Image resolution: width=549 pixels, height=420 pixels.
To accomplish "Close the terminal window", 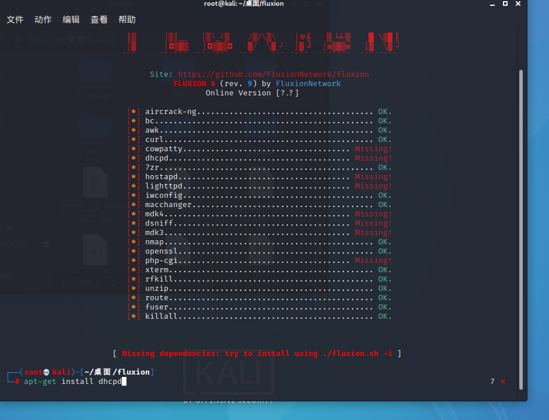I will (x=518, y=4).
